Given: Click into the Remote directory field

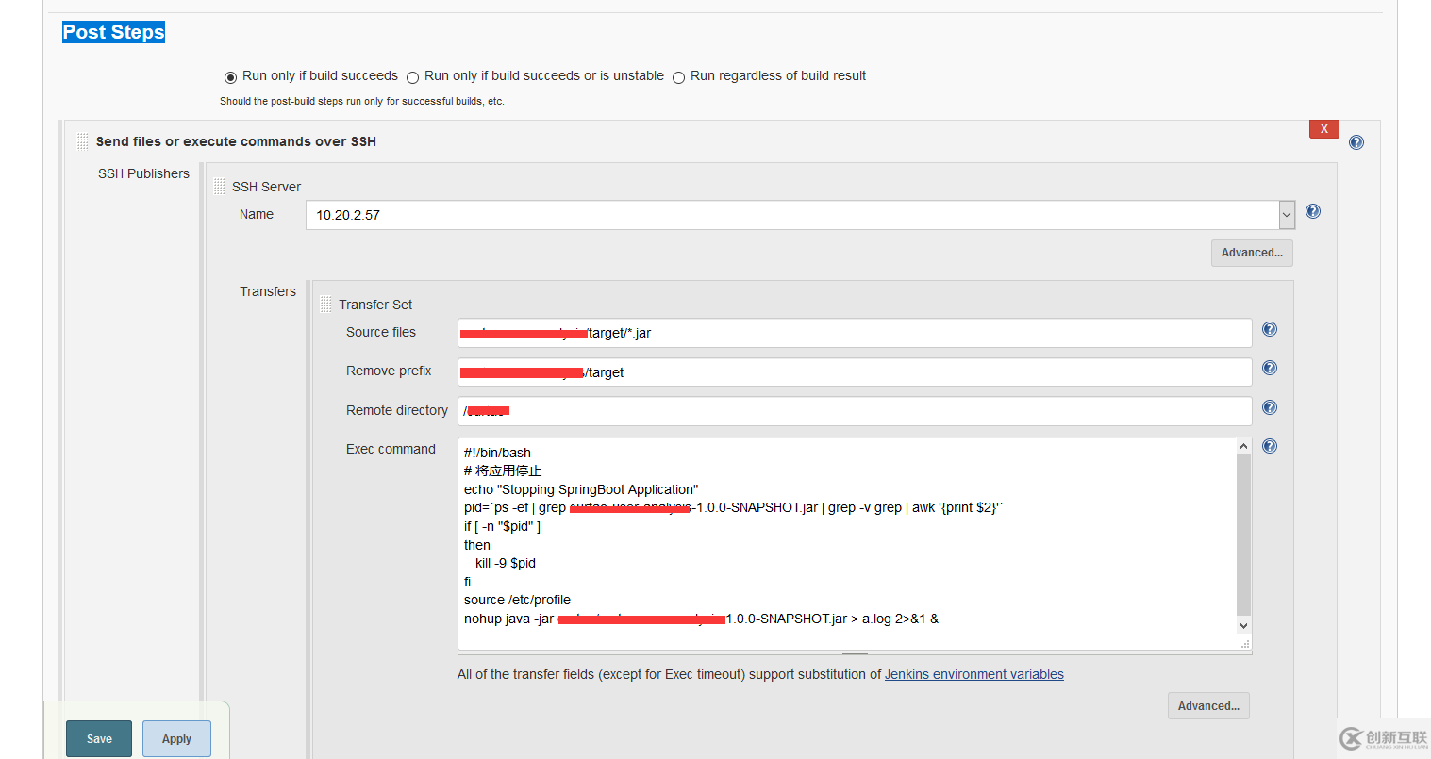Looking at the screenshot, I should click(855, 411).
